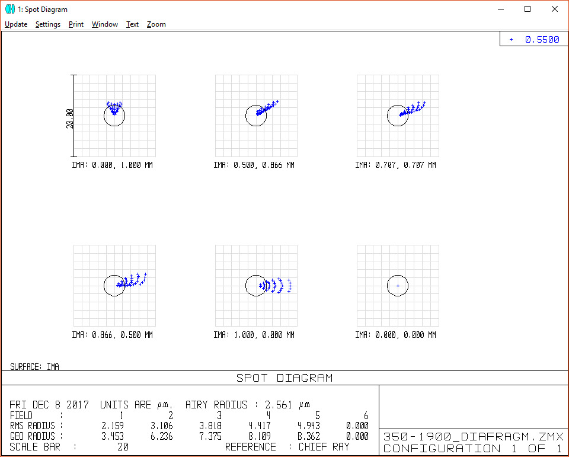Maximize the Spot Diagram window
Screen dimensions: 569x457
click(528, 9)
